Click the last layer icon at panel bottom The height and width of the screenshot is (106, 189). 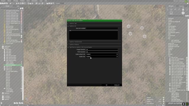point(22,103)
